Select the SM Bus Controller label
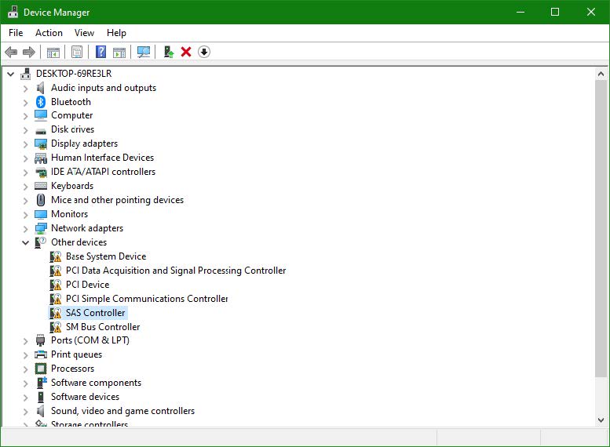 (x=103, y=327)
